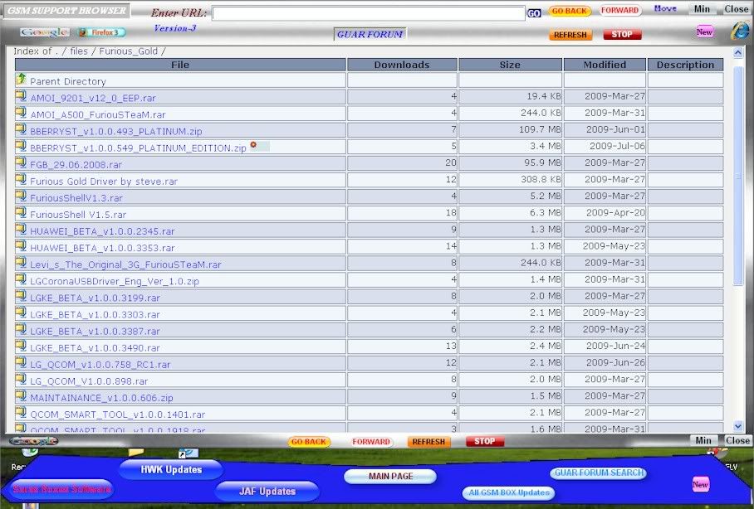
Task: Download QCOM_SMART_TOOL_v1.0.0.1401.rar
Action: coord(117,414)
